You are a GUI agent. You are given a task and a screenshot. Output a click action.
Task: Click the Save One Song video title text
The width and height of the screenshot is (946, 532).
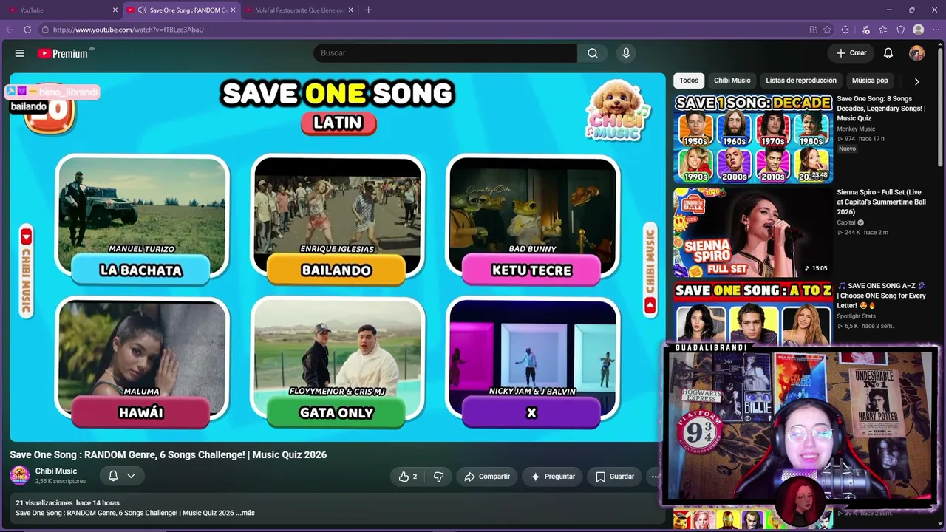[x=168, y=455]
